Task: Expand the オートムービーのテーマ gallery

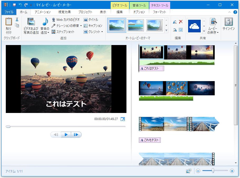Action: 166,30
